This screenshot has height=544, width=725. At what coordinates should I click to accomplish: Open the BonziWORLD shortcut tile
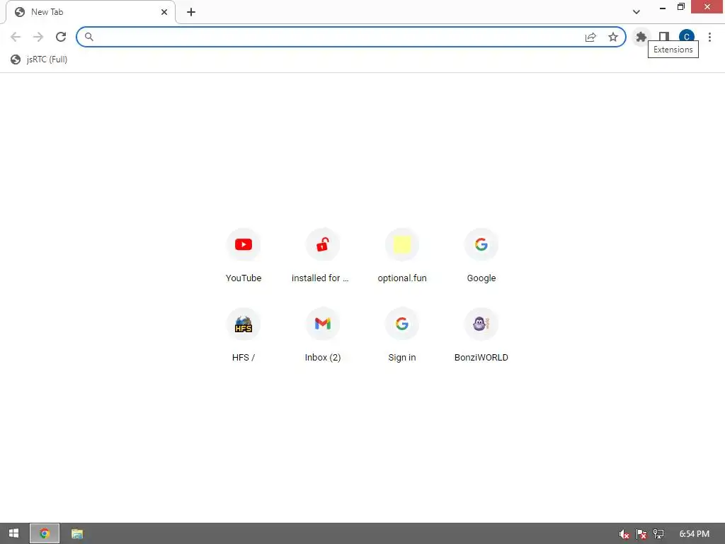point(481,335)
